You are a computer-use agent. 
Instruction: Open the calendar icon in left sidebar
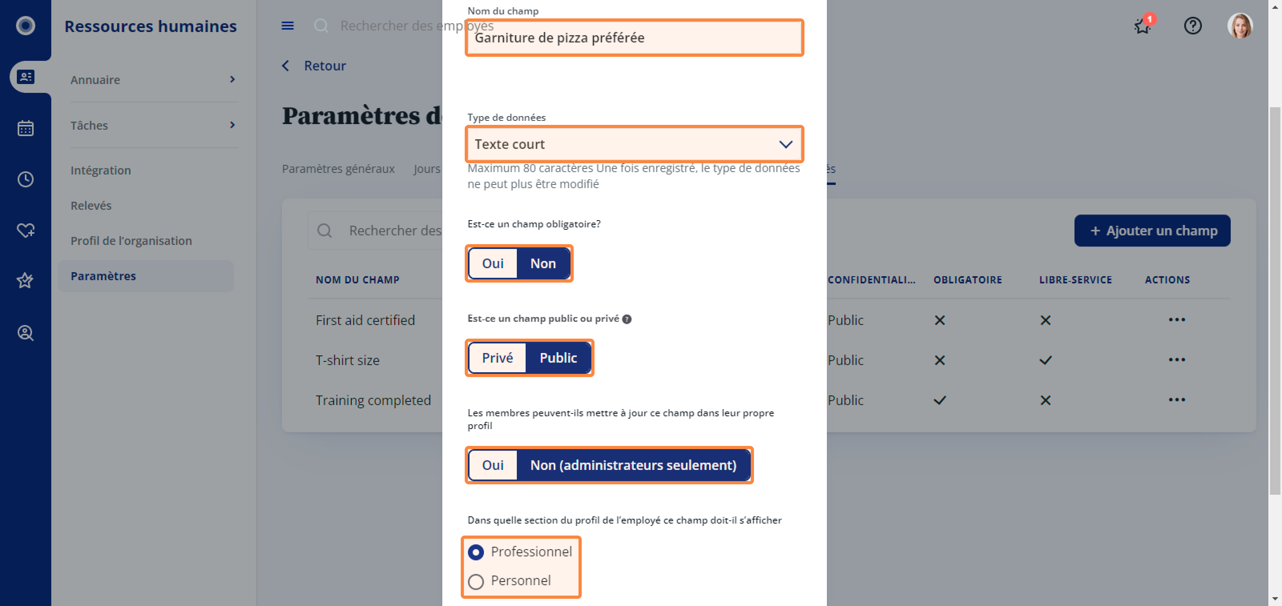pyautogui.click(x=25, y=128)
